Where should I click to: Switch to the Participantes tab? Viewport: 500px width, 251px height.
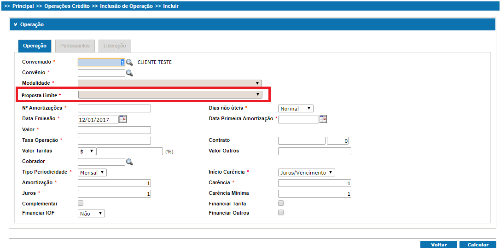(x=75, y=46)
